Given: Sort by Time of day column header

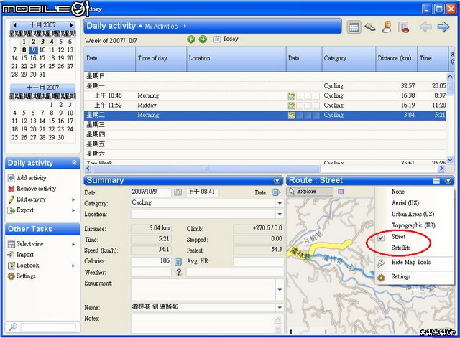Looking at the screenshot, I should [x=161, y=58].
